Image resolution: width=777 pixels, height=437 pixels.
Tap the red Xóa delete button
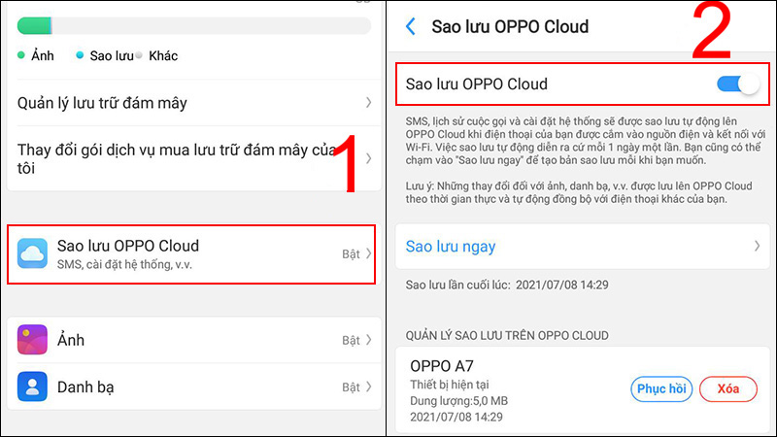coord(727,388)
